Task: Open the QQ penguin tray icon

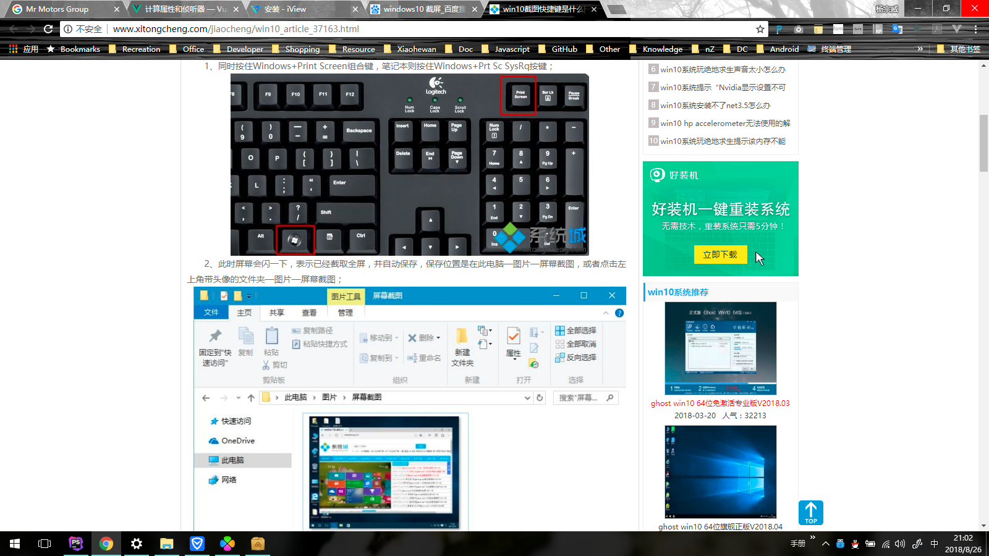Action: [x=855, y=544]
